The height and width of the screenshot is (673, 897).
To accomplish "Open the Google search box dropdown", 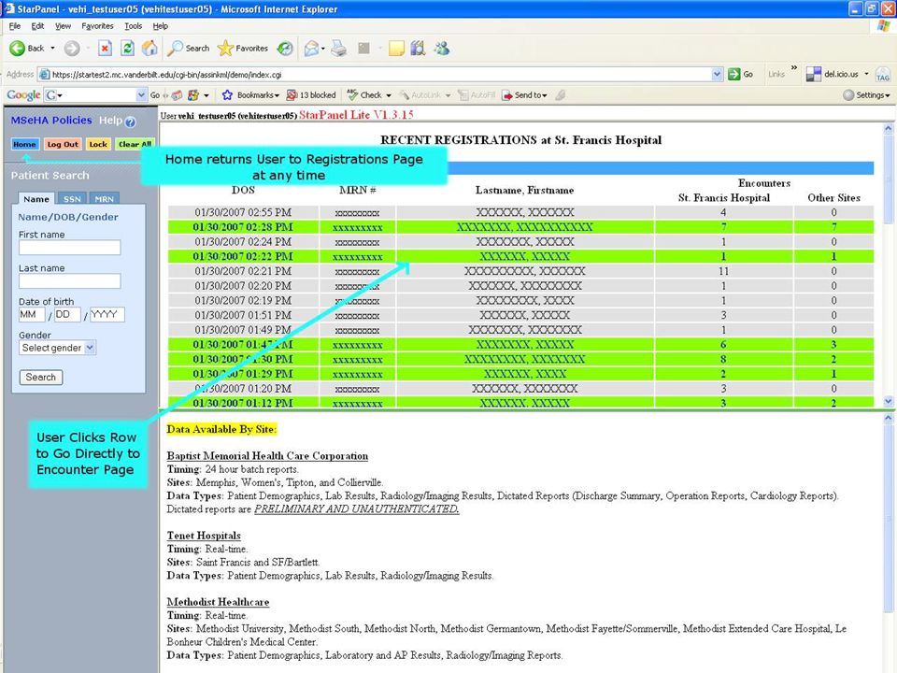I will [141, 95].
